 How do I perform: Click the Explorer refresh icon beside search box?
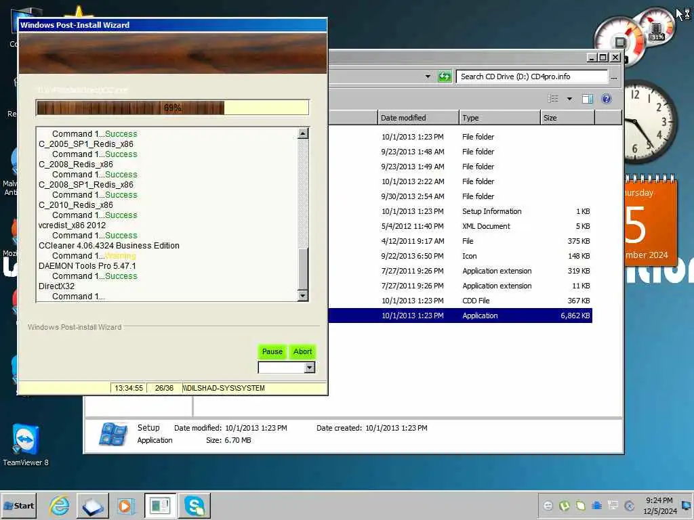tap(445, 77)
